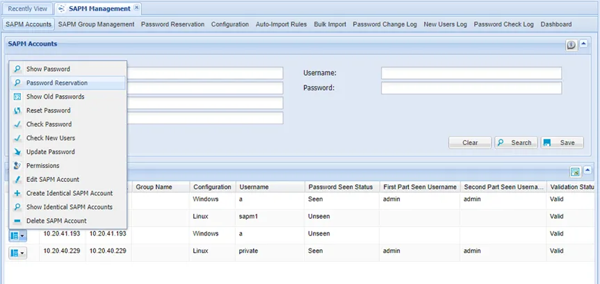Sort by Password Seen Status column header
This screenshot has width=600, height=284.
342,187
